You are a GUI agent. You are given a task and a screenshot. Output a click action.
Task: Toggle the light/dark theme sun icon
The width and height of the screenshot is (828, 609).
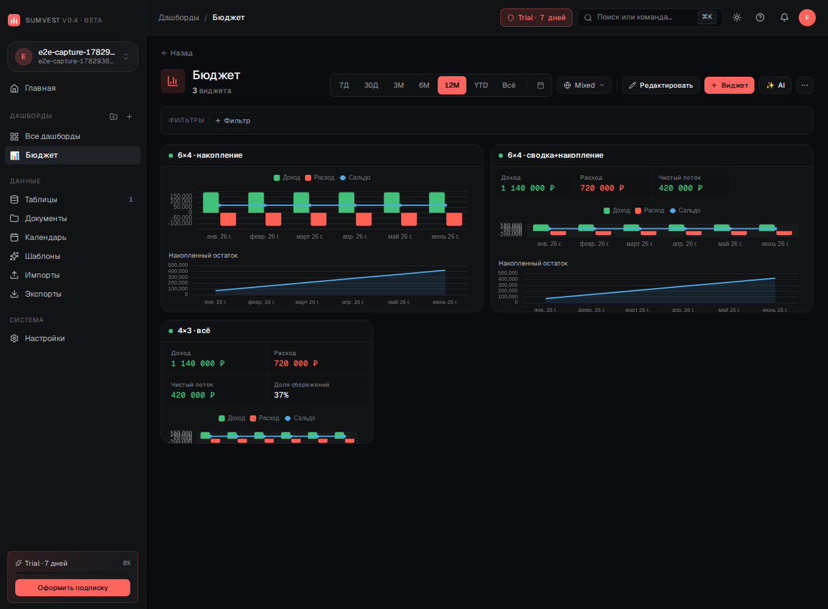point(737,18)
